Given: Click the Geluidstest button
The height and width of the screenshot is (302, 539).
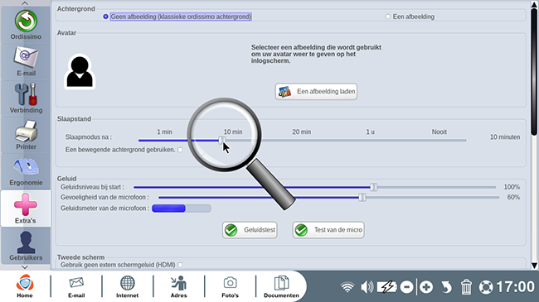Looking at the screenshot, I should [250, 230].
